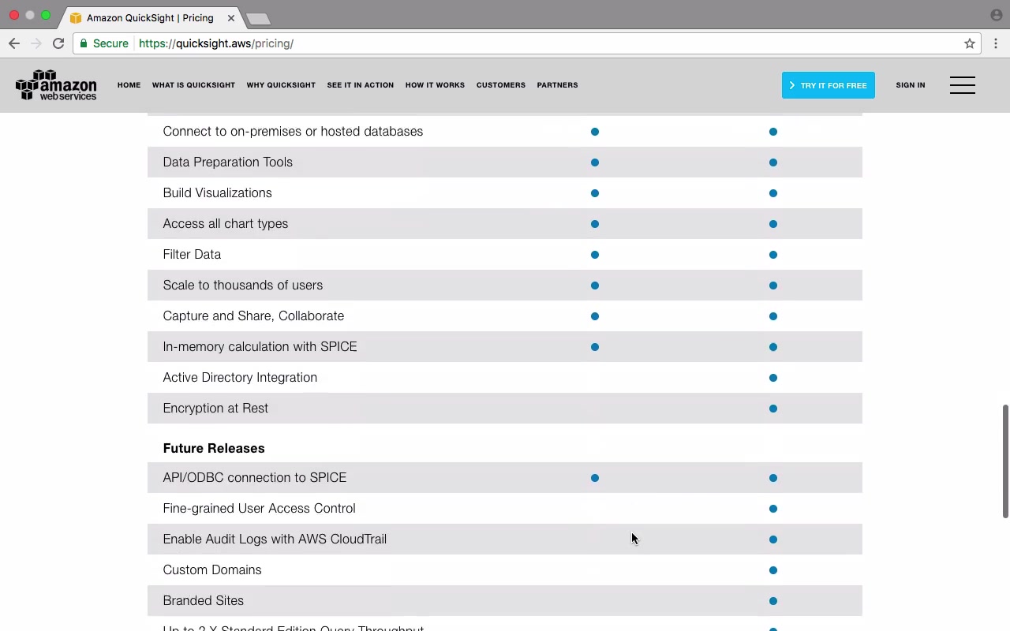Click 'Encryption at Rest' row text
The image size is (1010, 631).
pos(215,408)
